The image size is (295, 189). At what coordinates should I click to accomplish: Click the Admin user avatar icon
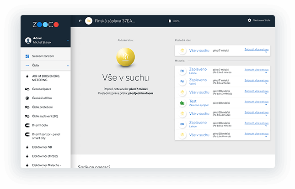point(28,40)
